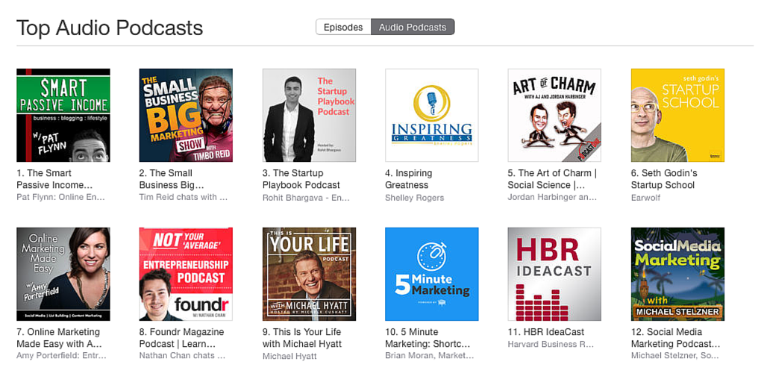Image resolution: width=764 pixels, height=382 pixels.
Task: Open Inspiring Greatness podcast artwork
Action: [x=432, y=115]
